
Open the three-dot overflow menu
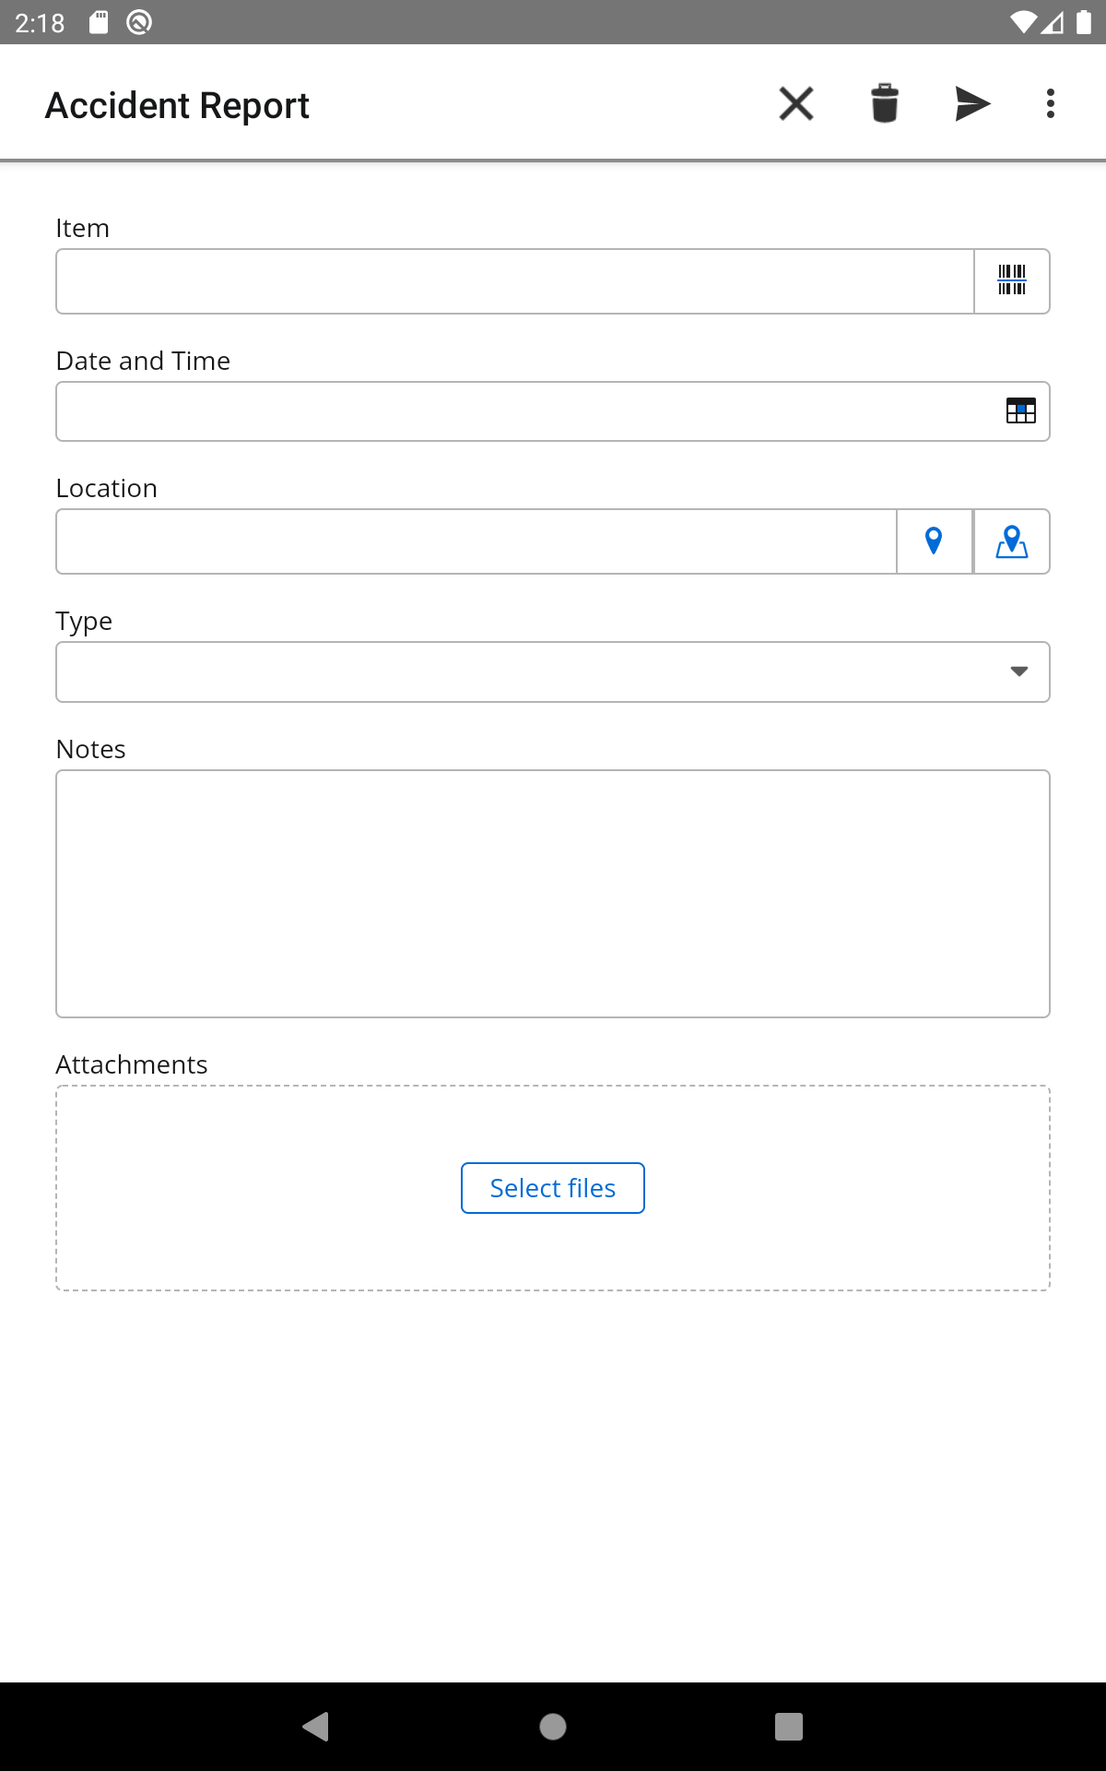click(1051, 103)
